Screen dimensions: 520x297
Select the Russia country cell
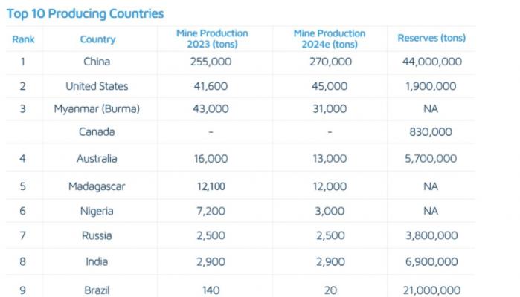(x=97, y=236)
